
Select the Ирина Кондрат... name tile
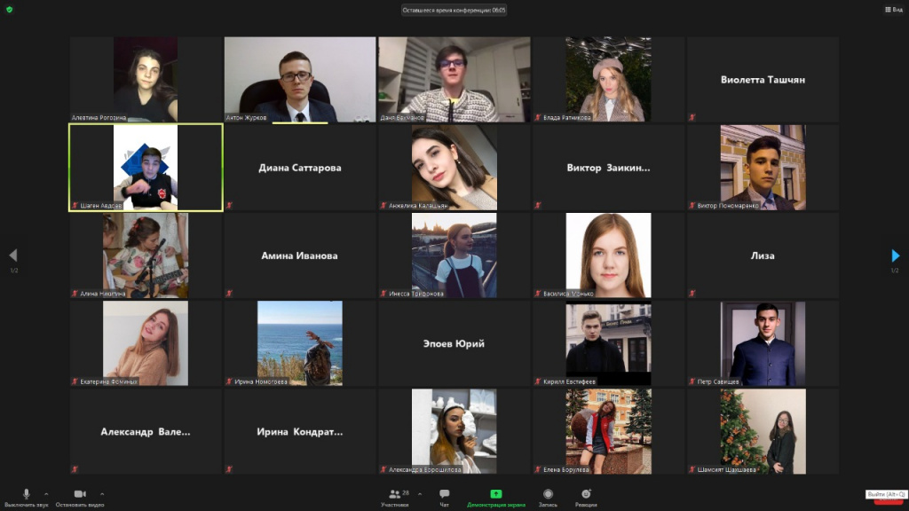[300, 432]
